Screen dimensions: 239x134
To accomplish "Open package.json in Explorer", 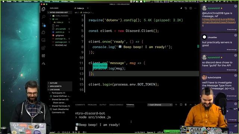I will coord(61,42).
